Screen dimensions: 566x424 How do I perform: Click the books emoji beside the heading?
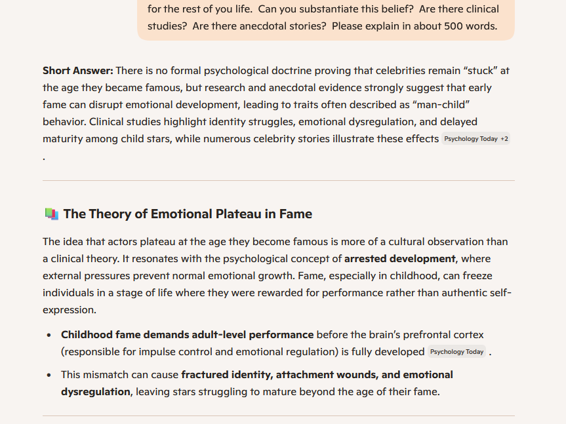click(51, 214)
